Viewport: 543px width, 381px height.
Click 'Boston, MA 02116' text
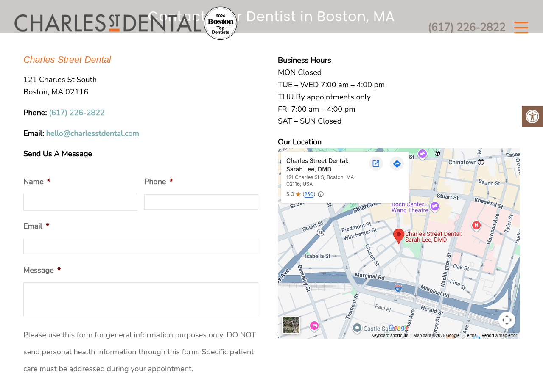(56, 92)
